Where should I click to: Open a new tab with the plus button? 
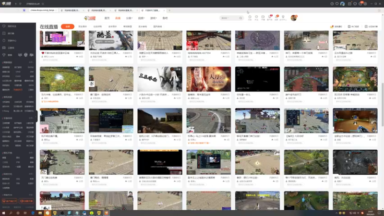(x=169, y=10)
